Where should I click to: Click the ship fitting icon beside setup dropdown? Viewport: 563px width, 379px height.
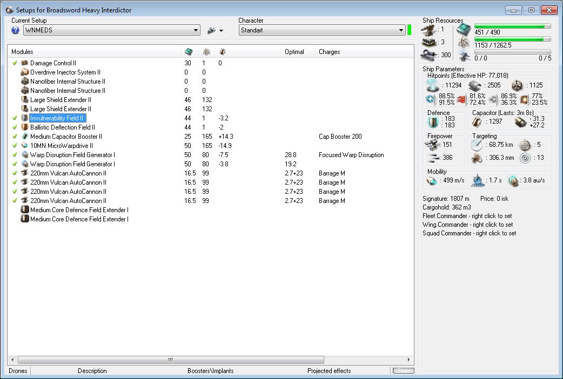tap(211, 31)
